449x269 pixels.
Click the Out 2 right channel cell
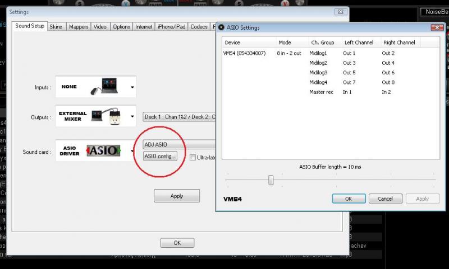(x=388, y=53)
